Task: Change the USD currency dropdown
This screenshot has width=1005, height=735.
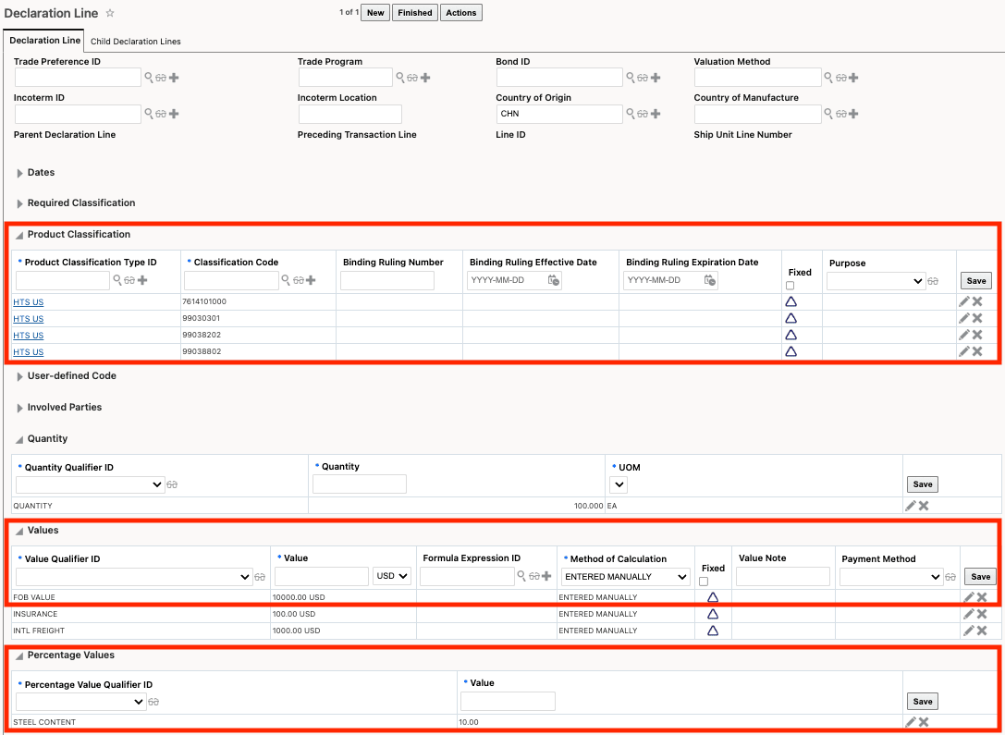Action: click(392, 576)
